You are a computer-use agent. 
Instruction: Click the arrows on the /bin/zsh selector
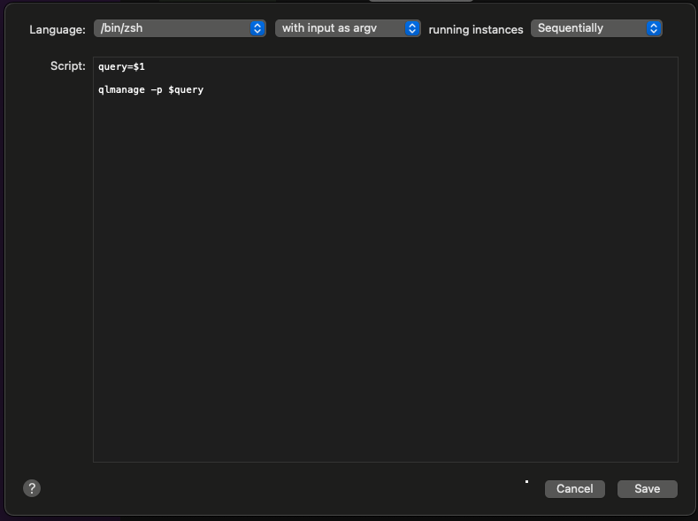(x=257, y=28)
